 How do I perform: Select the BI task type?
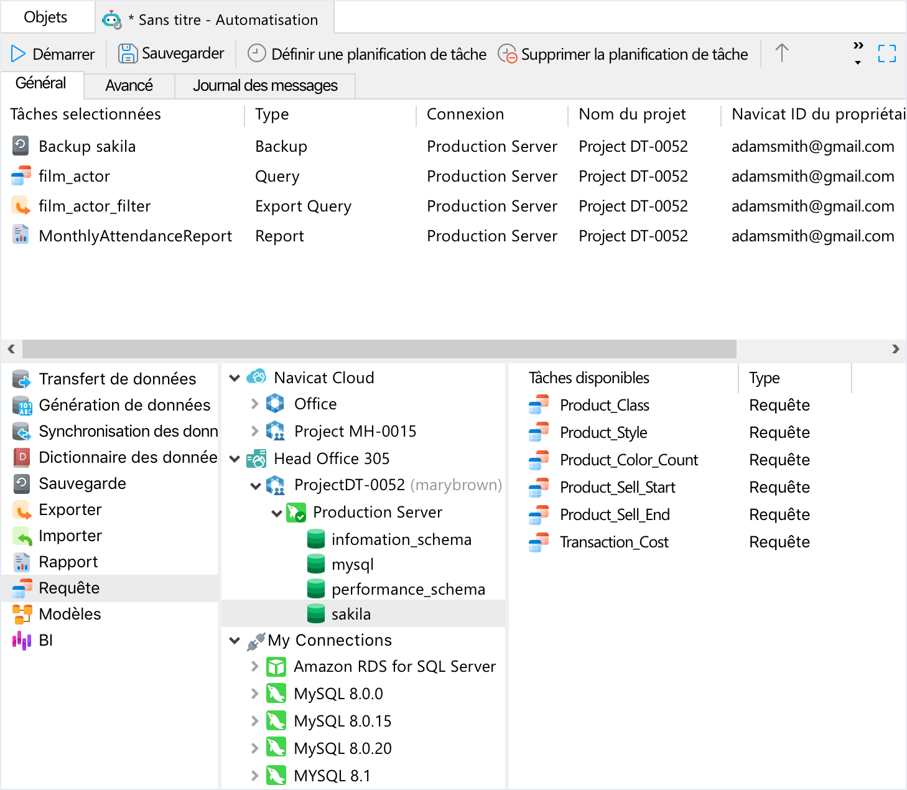click(x=45, y=640)
